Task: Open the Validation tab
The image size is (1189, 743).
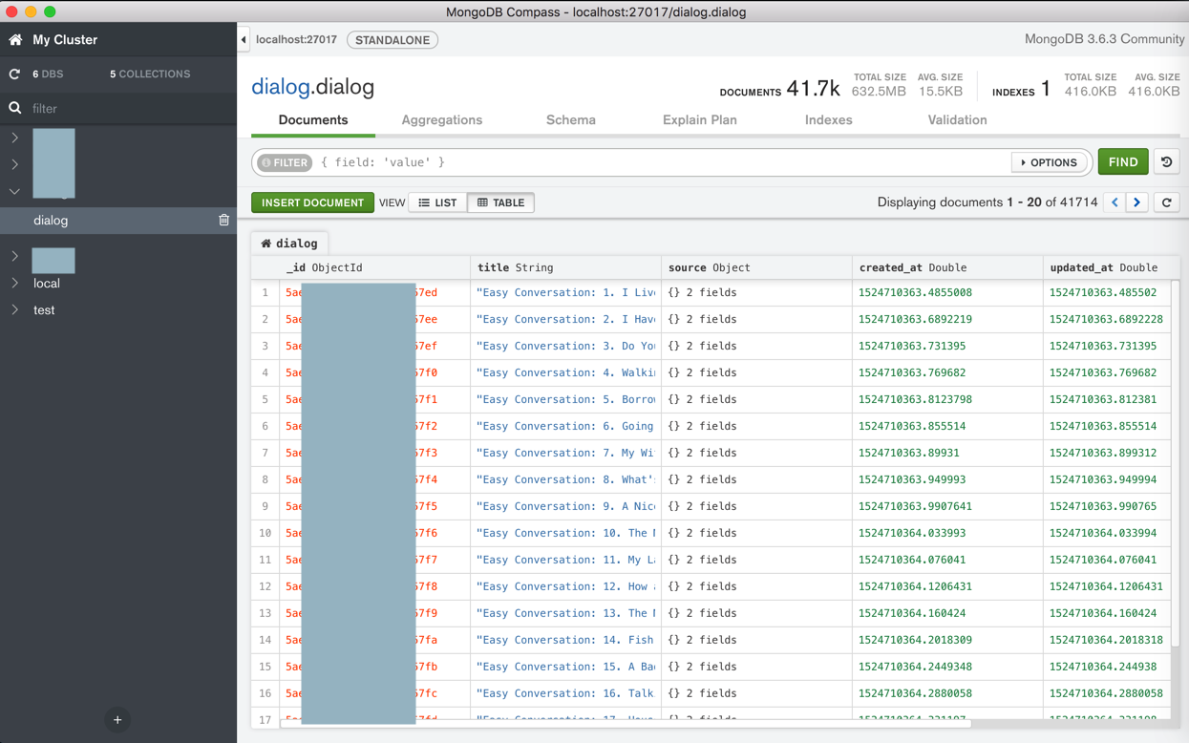Action: tap(957, 120)
